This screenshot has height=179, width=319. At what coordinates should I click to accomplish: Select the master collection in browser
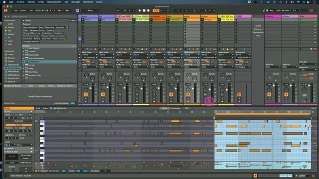point(10,34)
